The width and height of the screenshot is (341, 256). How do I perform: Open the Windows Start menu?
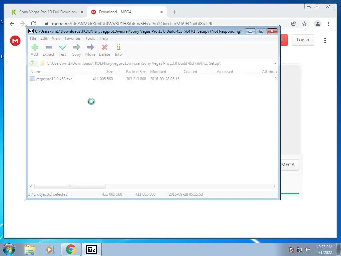click(x=9, y=249)
